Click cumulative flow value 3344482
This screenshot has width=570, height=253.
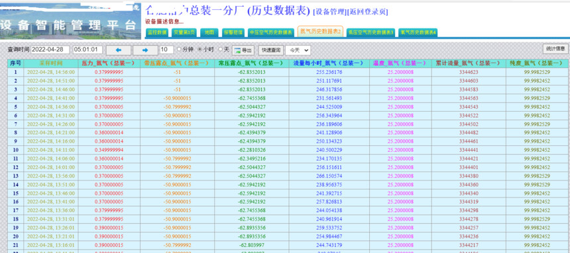point(469,133)
